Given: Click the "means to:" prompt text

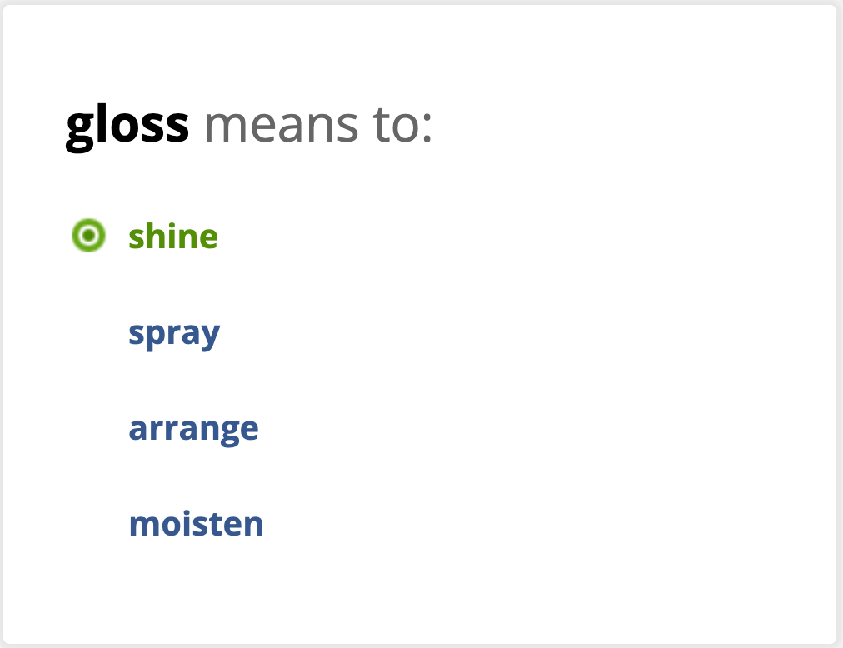Looking at the screenshot, I should pos(318,125).
